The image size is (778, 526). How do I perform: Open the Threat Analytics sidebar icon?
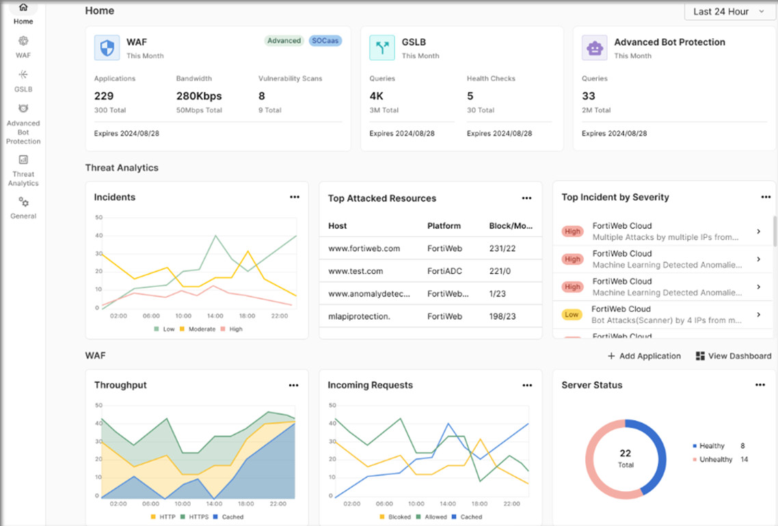click(23, 160)
